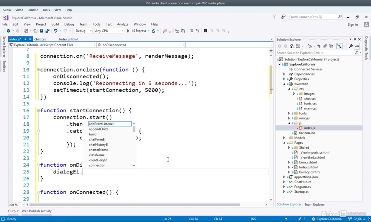The width and height of the screenshot is (371, 222).
Task: Click the autocomplete list scrollbar thumb
Action: pyautogui.click(x=134, y=129)
